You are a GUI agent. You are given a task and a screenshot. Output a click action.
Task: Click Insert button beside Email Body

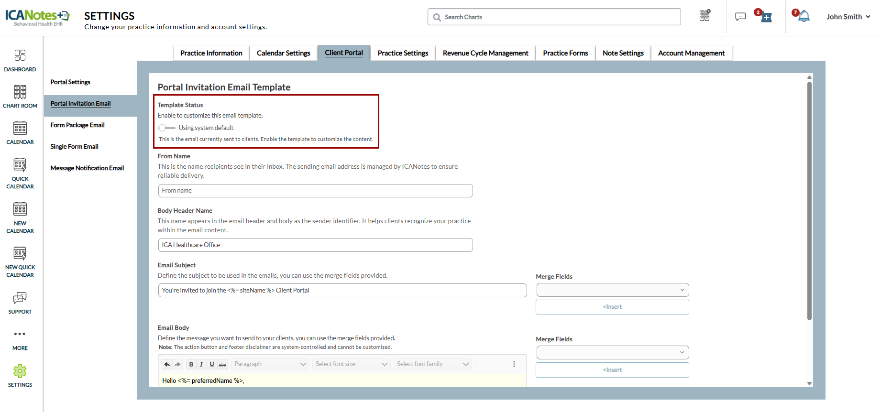click(x=612, y=370)
